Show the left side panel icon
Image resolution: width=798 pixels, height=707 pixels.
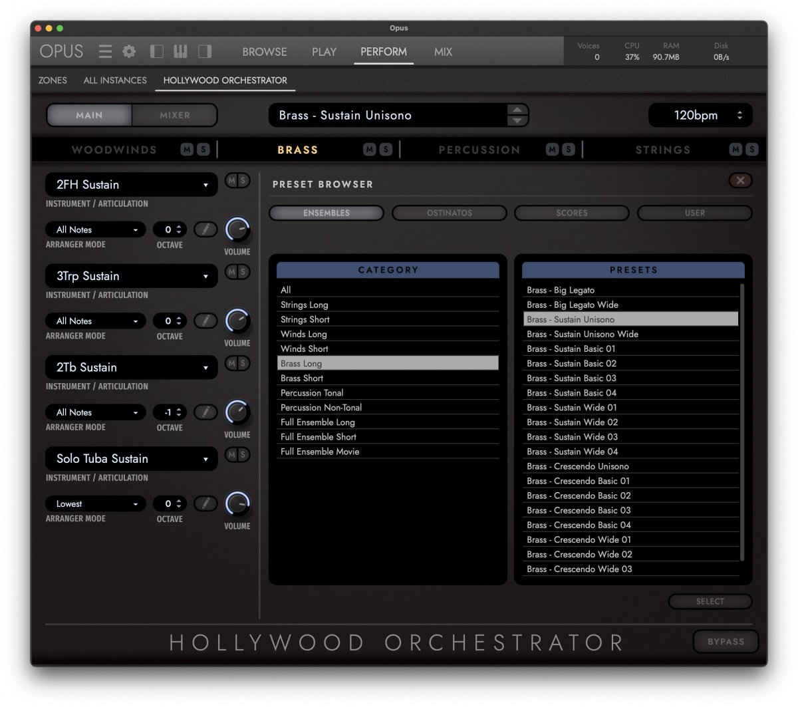157,51
